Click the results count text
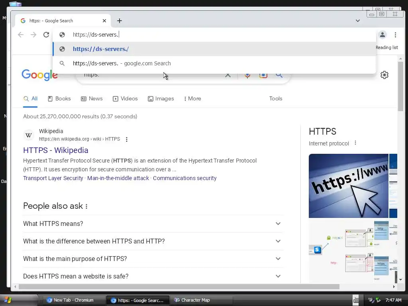This screenshot has width=408, height=306. point(80,117)
